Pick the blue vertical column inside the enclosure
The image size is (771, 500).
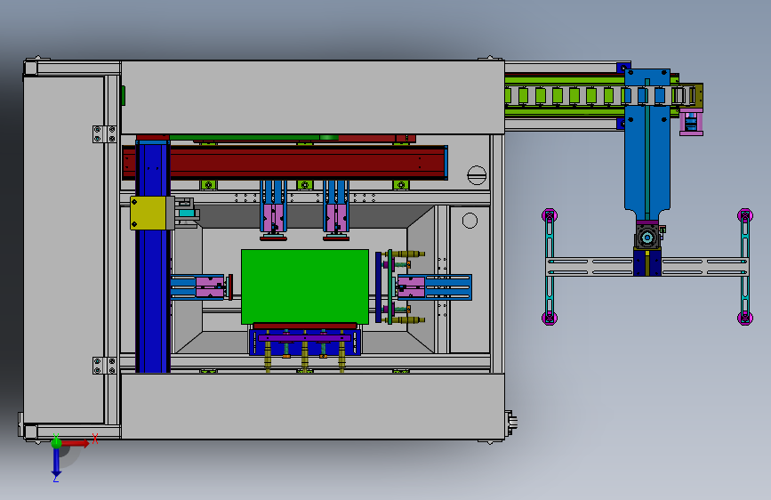pos(153,300)
